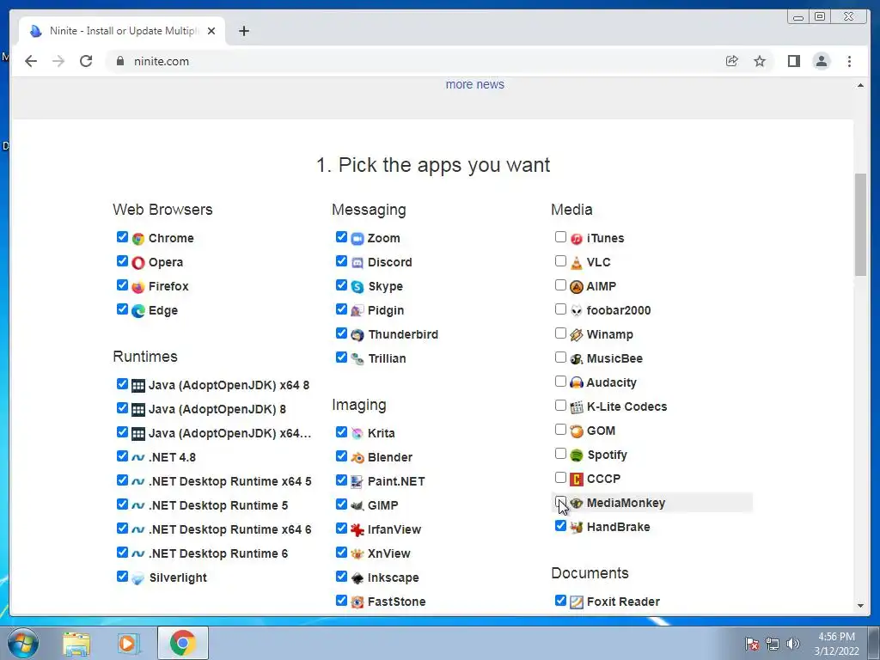Image resolution: width=880 pixels, height=660 pixels.
Task: Uncheck the Paint.NET checkbox
Action: coord(341,480)
